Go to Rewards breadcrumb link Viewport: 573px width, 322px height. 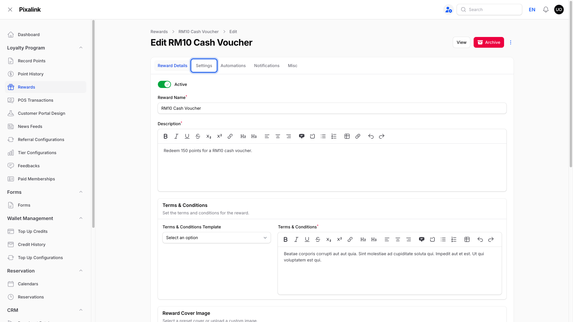(x=159, y=32)
